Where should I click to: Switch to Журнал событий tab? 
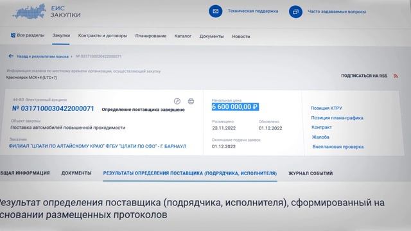point(311,173)
